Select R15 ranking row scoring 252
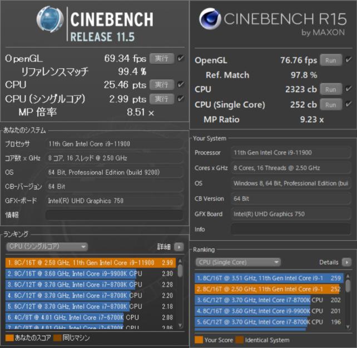 (269, 289)
